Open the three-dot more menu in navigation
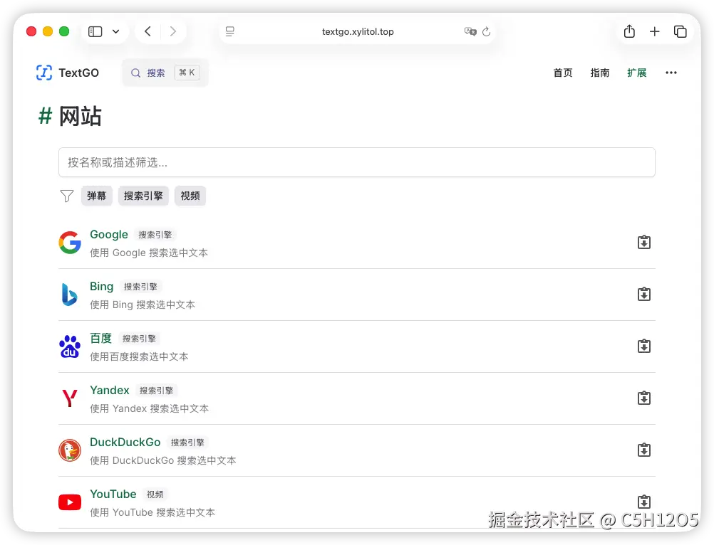 (671, 73)
